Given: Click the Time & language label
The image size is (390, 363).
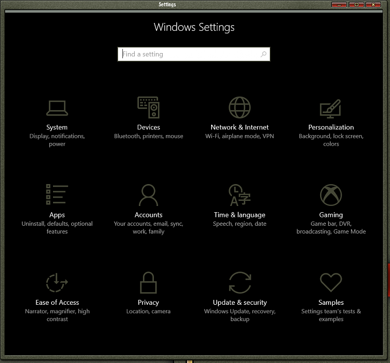Looking at the screenshot, I should (240, 215).
